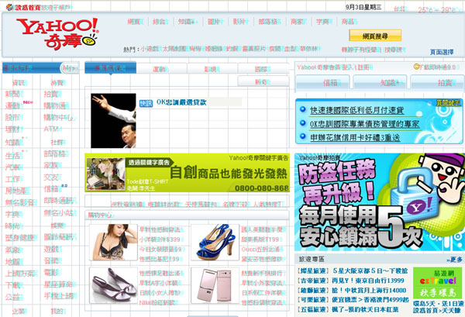This screenshot has height=317, width=465.
Task: Click the ezTravel advertisement box
Action: pyautogui.click(x=438, y=283)
